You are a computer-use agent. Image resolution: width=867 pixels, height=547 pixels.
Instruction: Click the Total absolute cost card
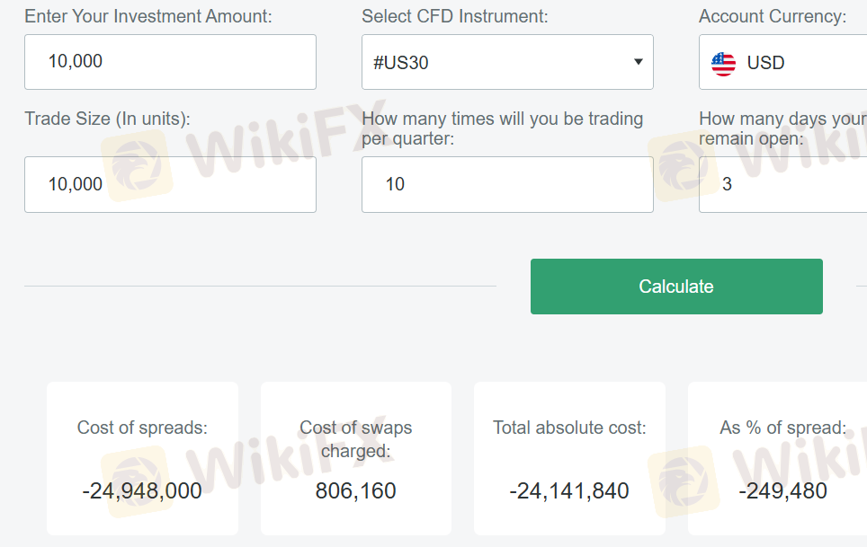[x=569, y=458]
